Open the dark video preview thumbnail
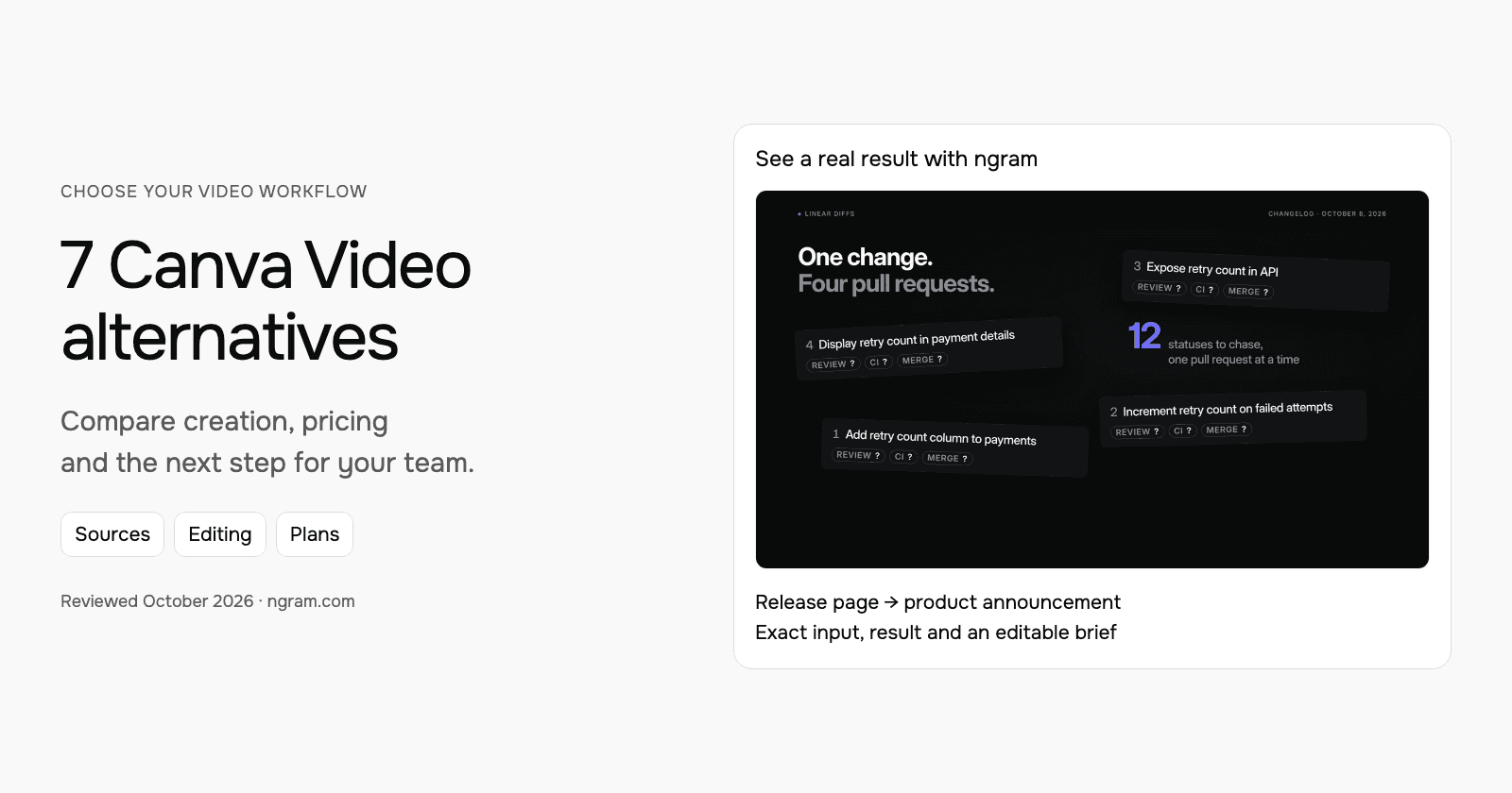 pyautogui.click(x=1092, y=380)
